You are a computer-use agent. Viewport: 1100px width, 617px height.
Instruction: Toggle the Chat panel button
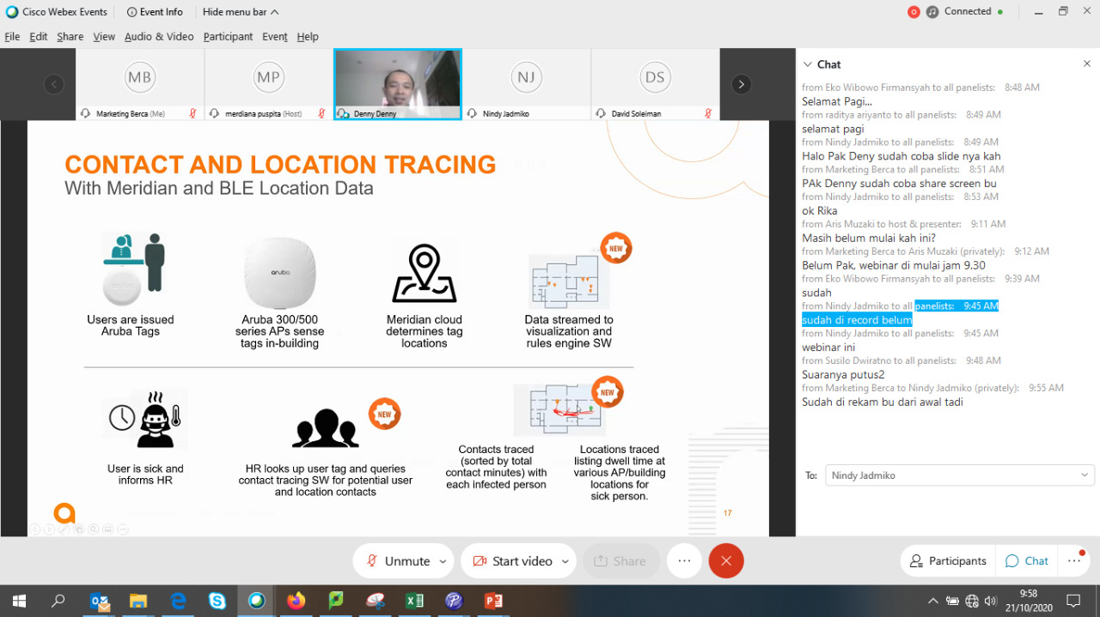coord(1027,561)
